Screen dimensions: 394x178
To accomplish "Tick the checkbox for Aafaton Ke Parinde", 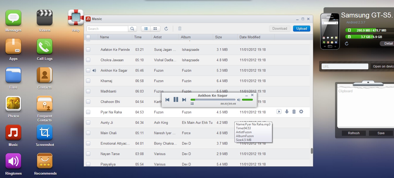I will click(x=88, y=50).
